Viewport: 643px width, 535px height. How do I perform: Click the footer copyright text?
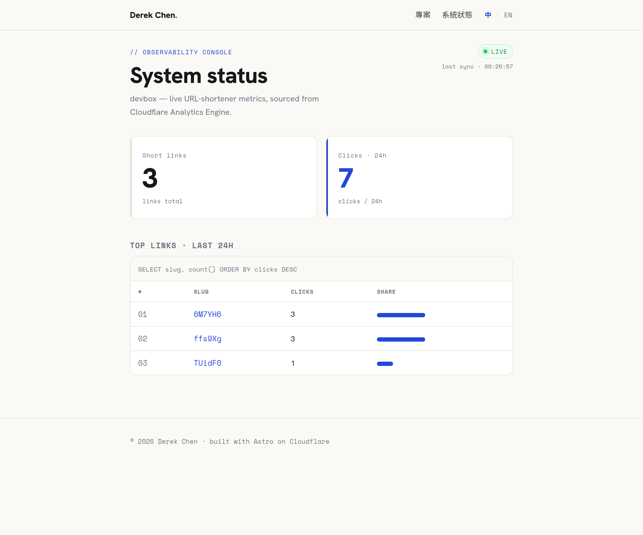(230, 441)
